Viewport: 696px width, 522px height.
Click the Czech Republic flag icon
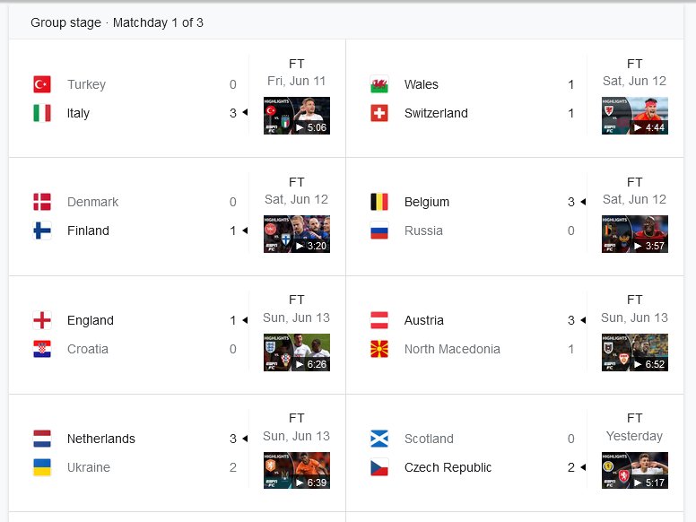click(x=379, y=467)
